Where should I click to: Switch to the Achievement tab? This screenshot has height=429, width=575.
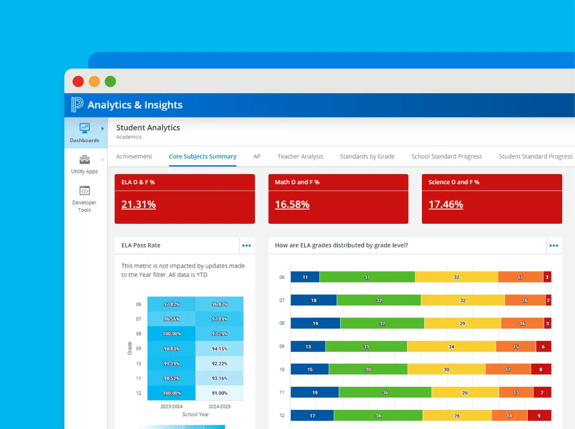tap(134, 156)
